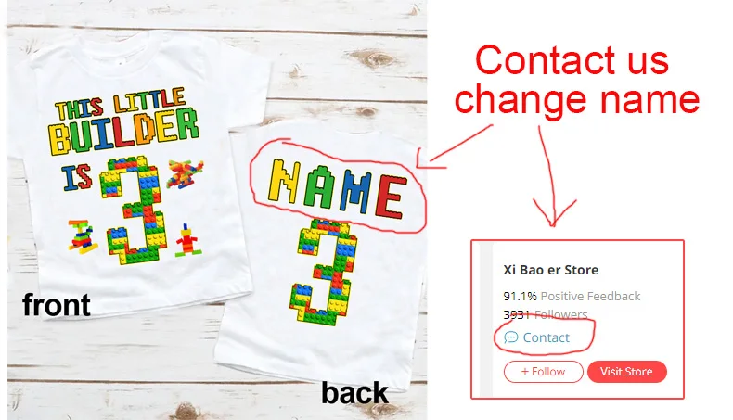Click the 'front' label under left shirt
Image resolution: width=733 pixels, height=420 pixels.
point(57,305)
